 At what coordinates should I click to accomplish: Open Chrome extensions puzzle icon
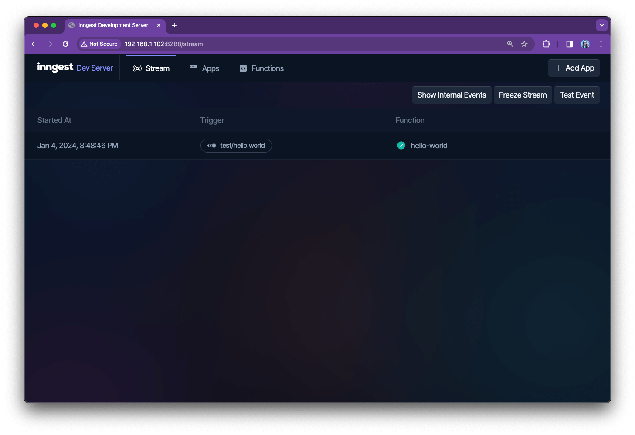pos(546,44)
